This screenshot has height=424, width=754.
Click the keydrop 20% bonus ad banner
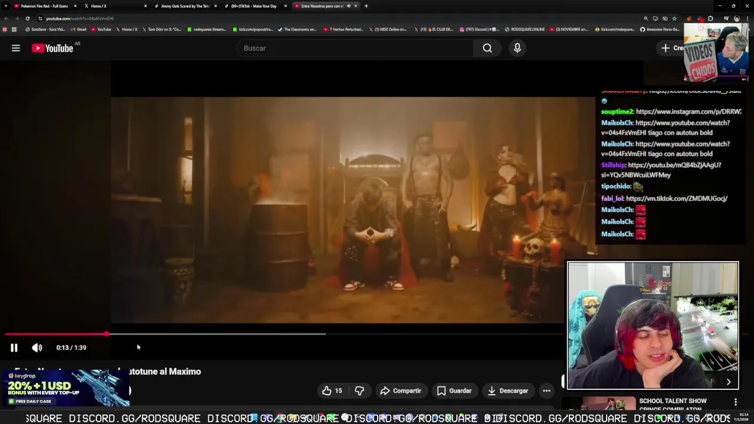65,388
